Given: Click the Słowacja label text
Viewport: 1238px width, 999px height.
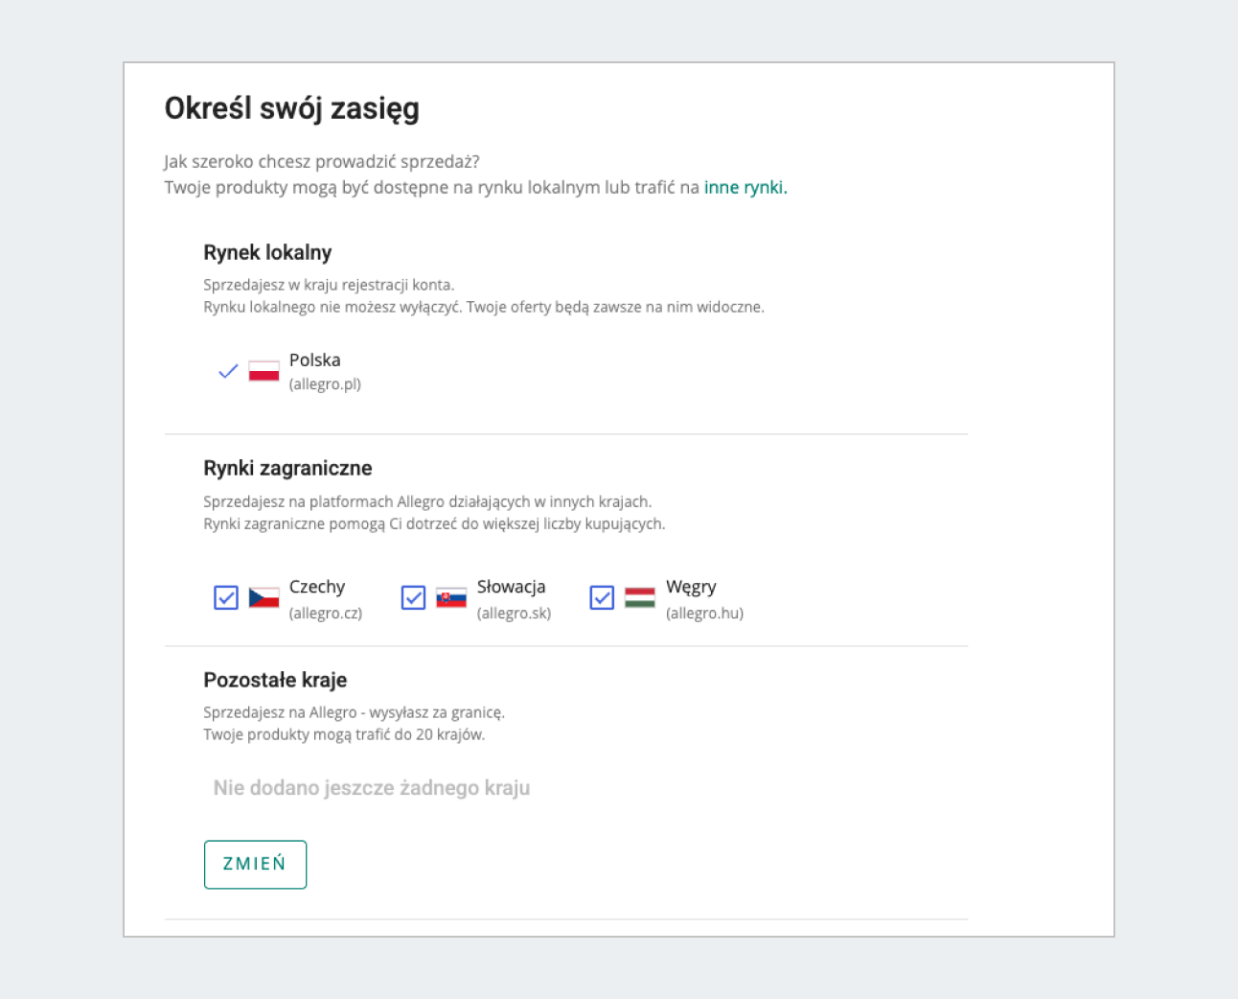Looking at the screenshot, I should [511, 587].
